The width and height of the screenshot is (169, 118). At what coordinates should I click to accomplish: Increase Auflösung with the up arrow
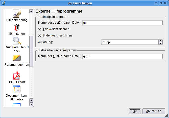point(160,41)
